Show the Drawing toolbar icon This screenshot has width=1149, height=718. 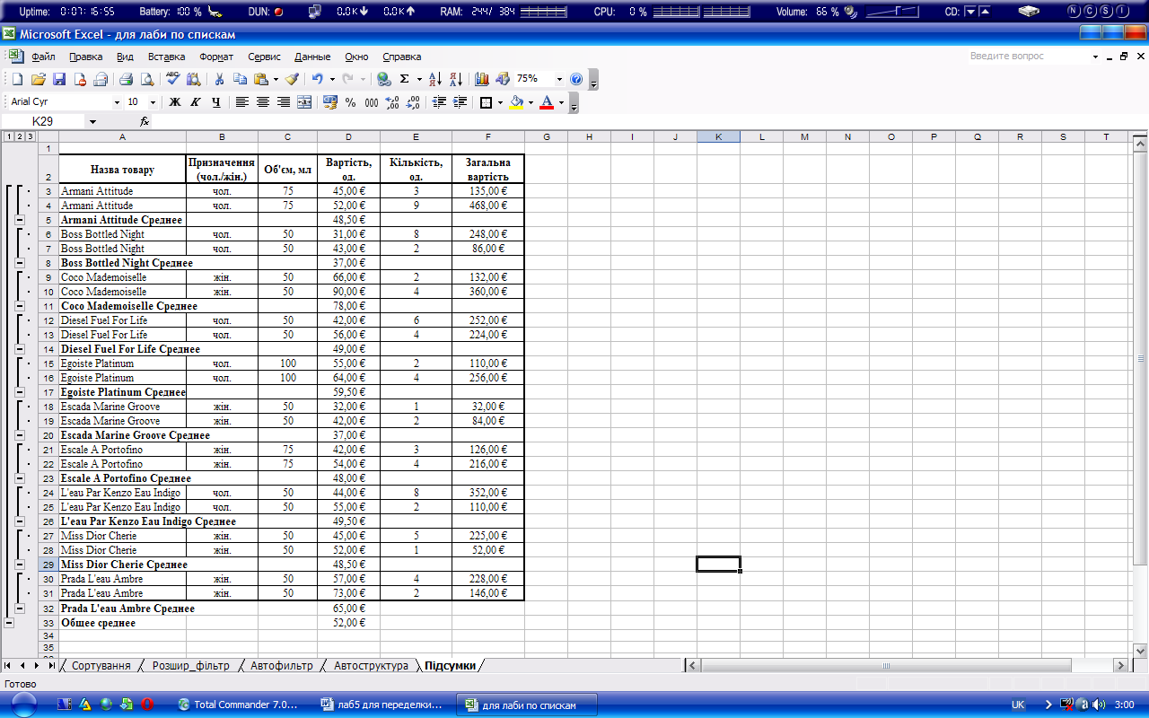[503, 79]
